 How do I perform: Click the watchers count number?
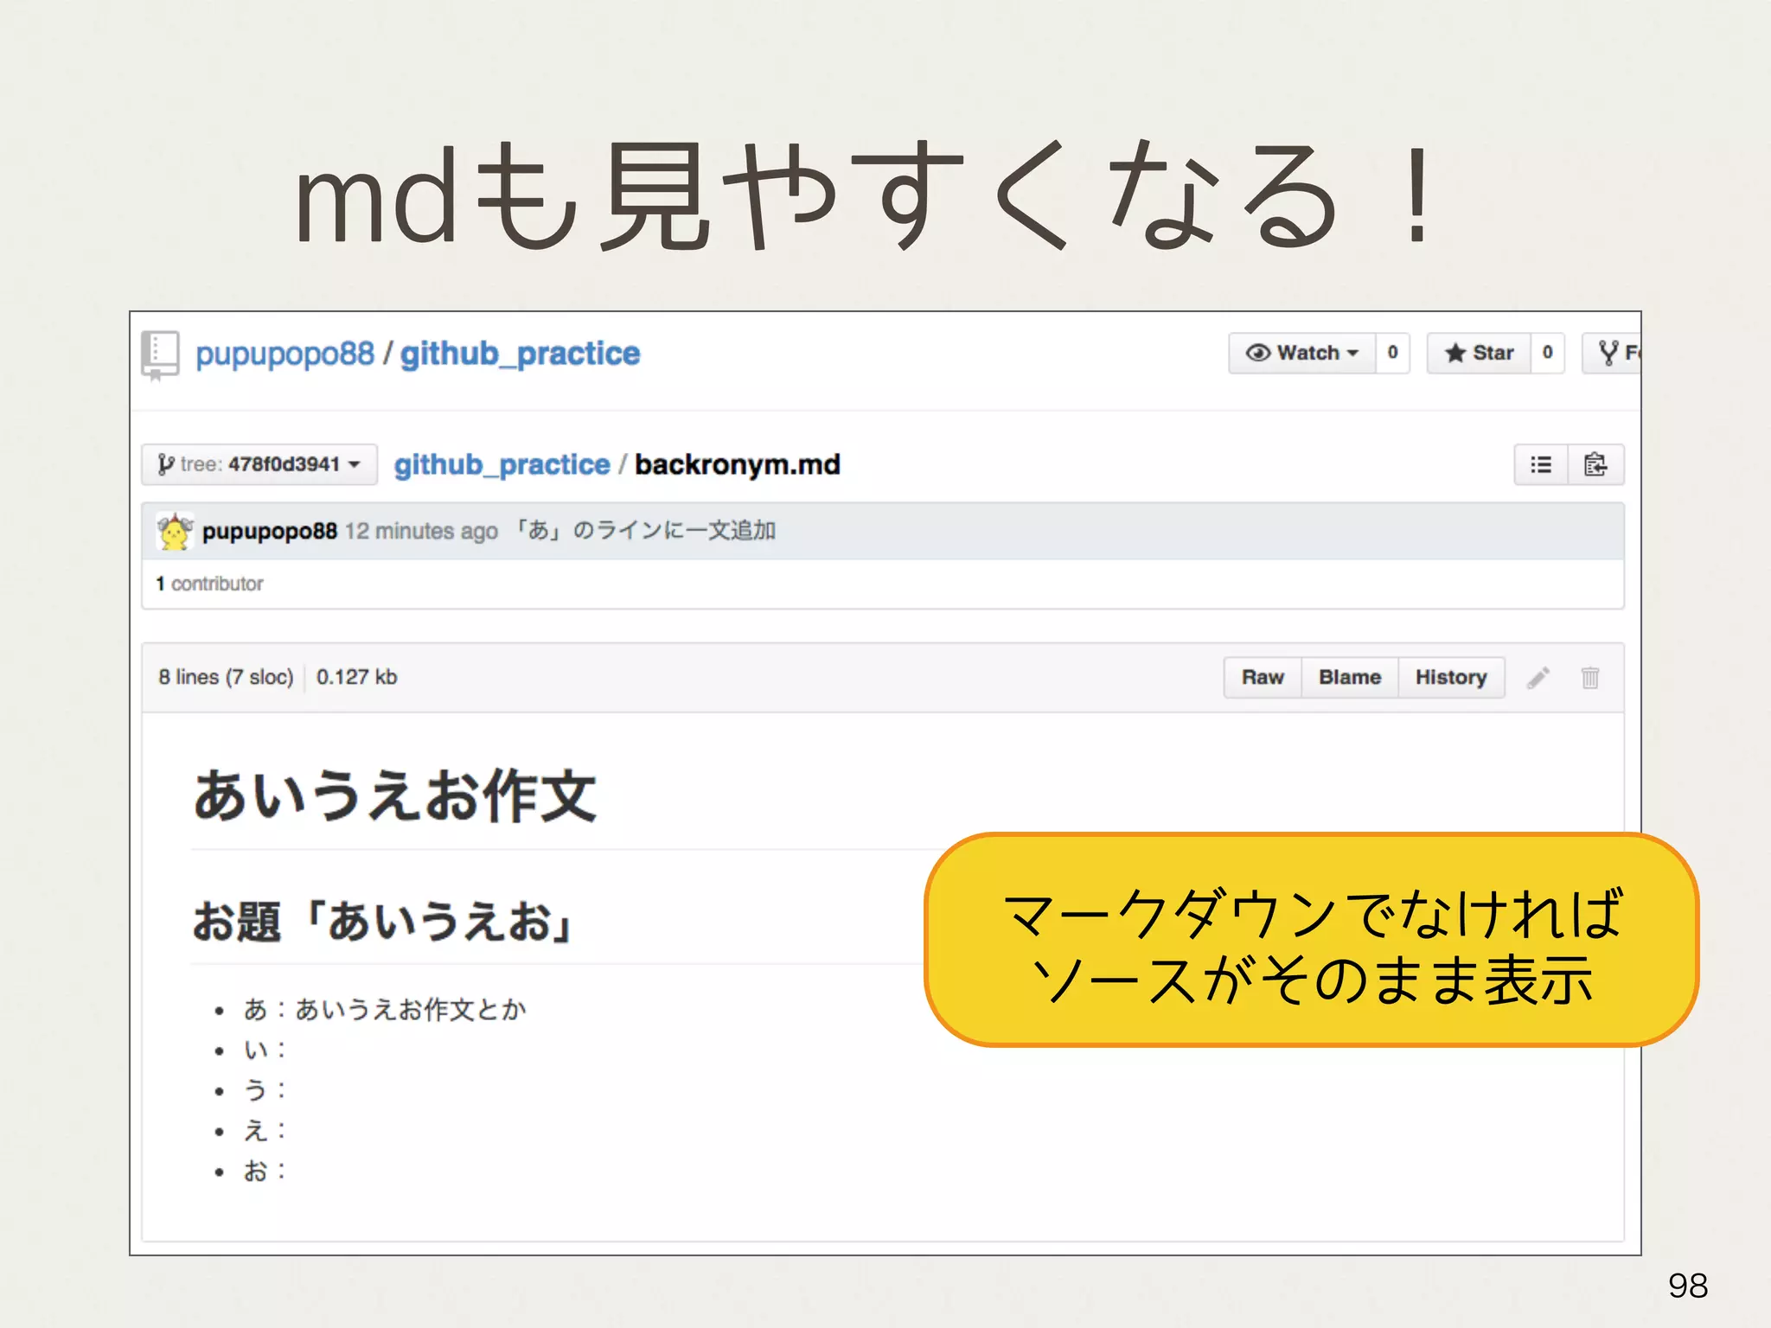[1392, 353]
